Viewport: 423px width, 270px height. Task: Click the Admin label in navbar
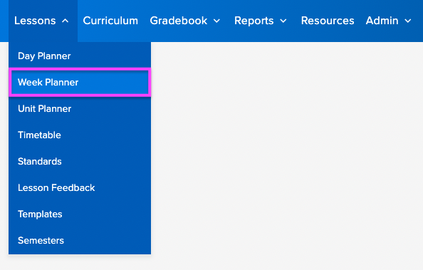pyautogui.click(x=382, y=21)
